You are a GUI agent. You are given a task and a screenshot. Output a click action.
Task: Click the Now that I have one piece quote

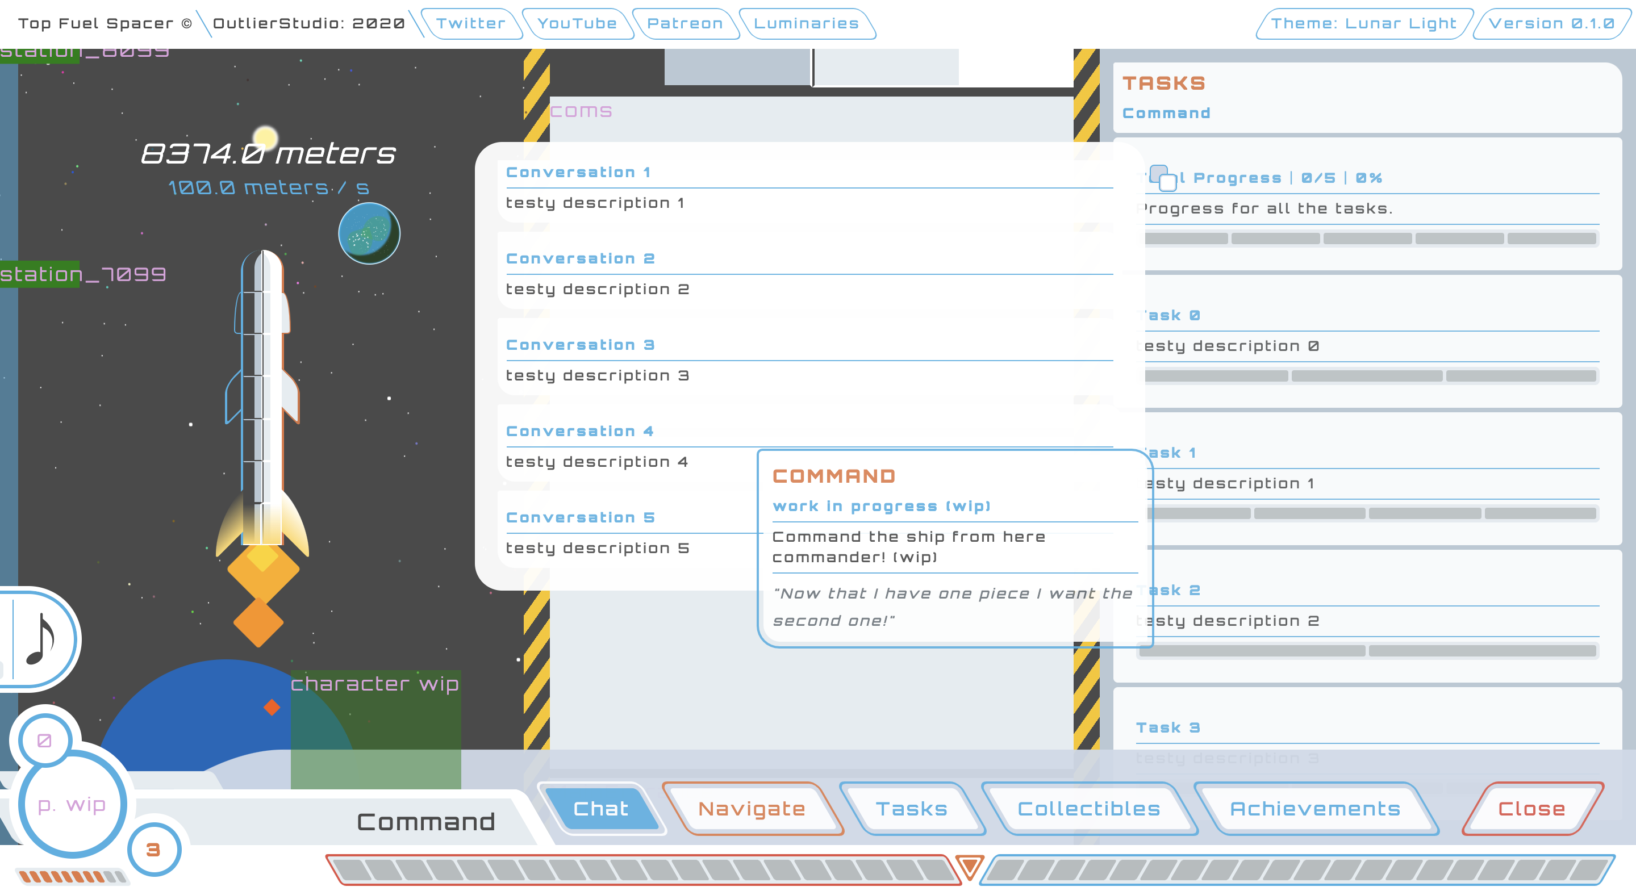tap(953, 607)
